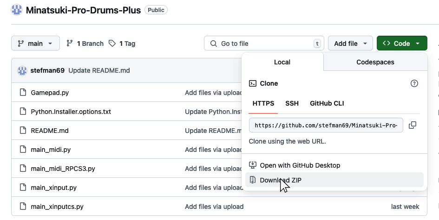439x220 pixels.
Task: Open the 1 Branch link
Action: (85, 44)
